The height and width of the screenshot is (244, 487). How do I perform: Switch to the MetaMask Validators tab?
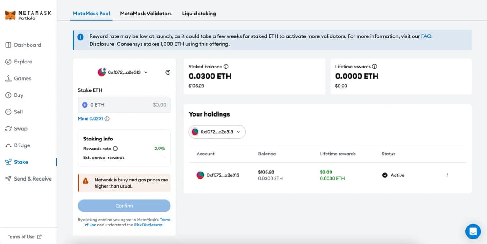(146, 14)
